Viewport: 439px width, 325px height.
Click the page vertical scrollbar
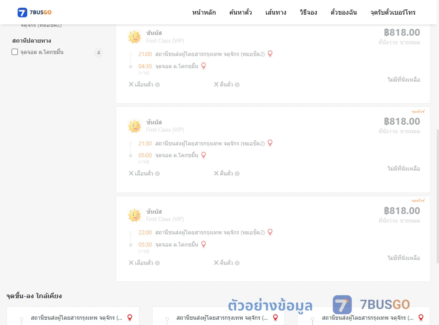click(438, 196)
